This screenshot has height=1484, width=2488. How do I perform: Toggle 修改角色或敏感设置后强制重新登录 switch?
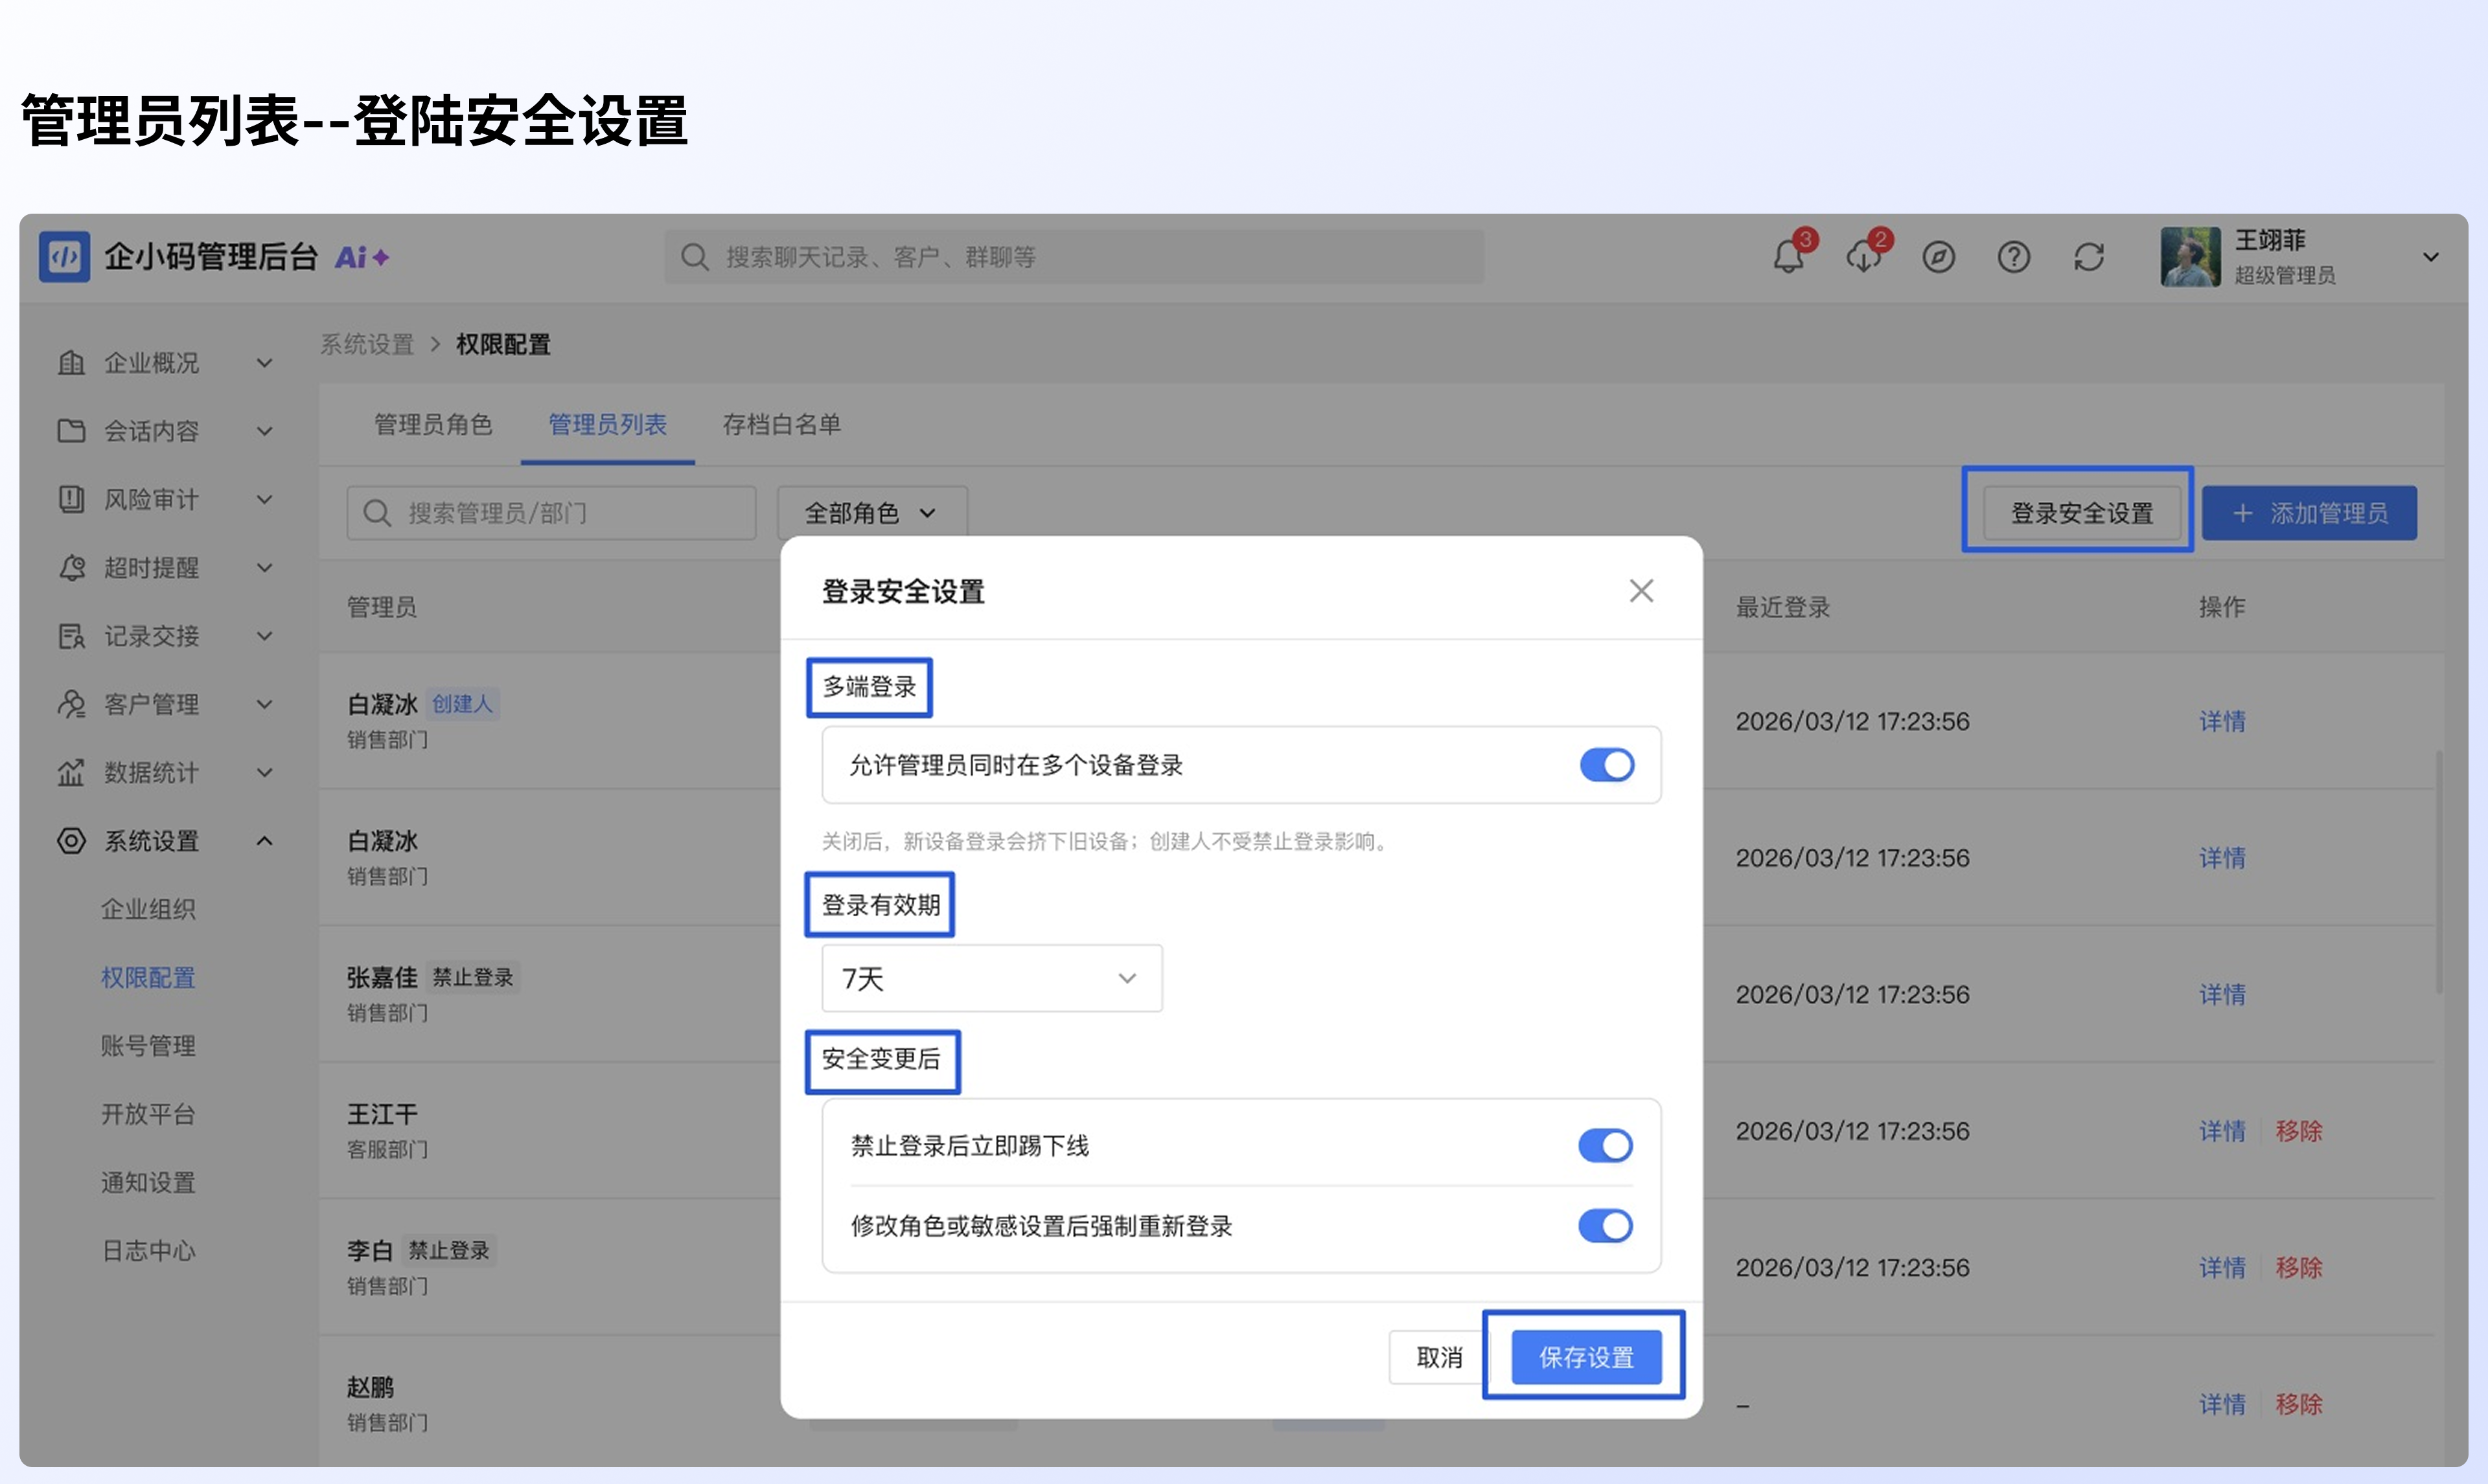[1605, 1225]
